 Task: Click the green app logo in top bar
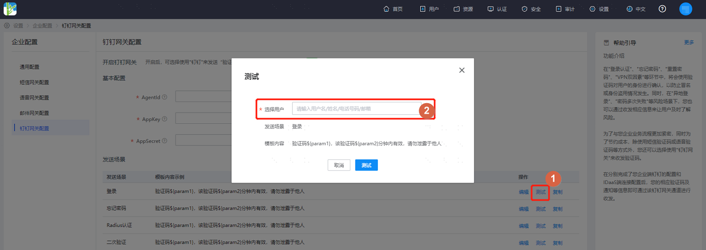coord(10,9)
